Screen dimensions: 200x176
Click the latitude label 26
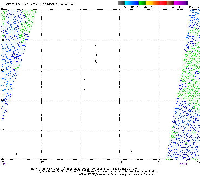[2, 70]
